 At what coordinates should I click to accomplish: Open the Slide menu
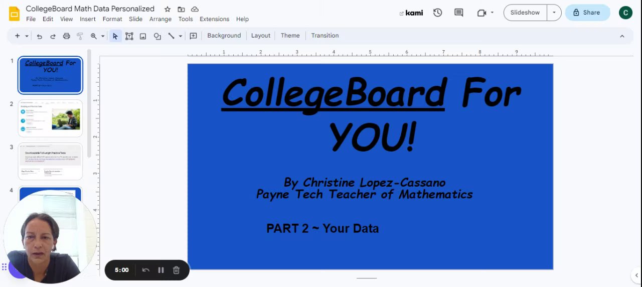pyautogui.click(x=136, y=19)
